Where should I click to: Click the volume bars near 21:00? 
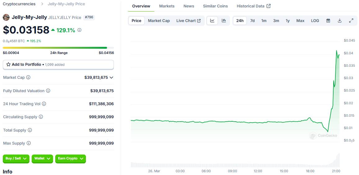click(337, 160)
